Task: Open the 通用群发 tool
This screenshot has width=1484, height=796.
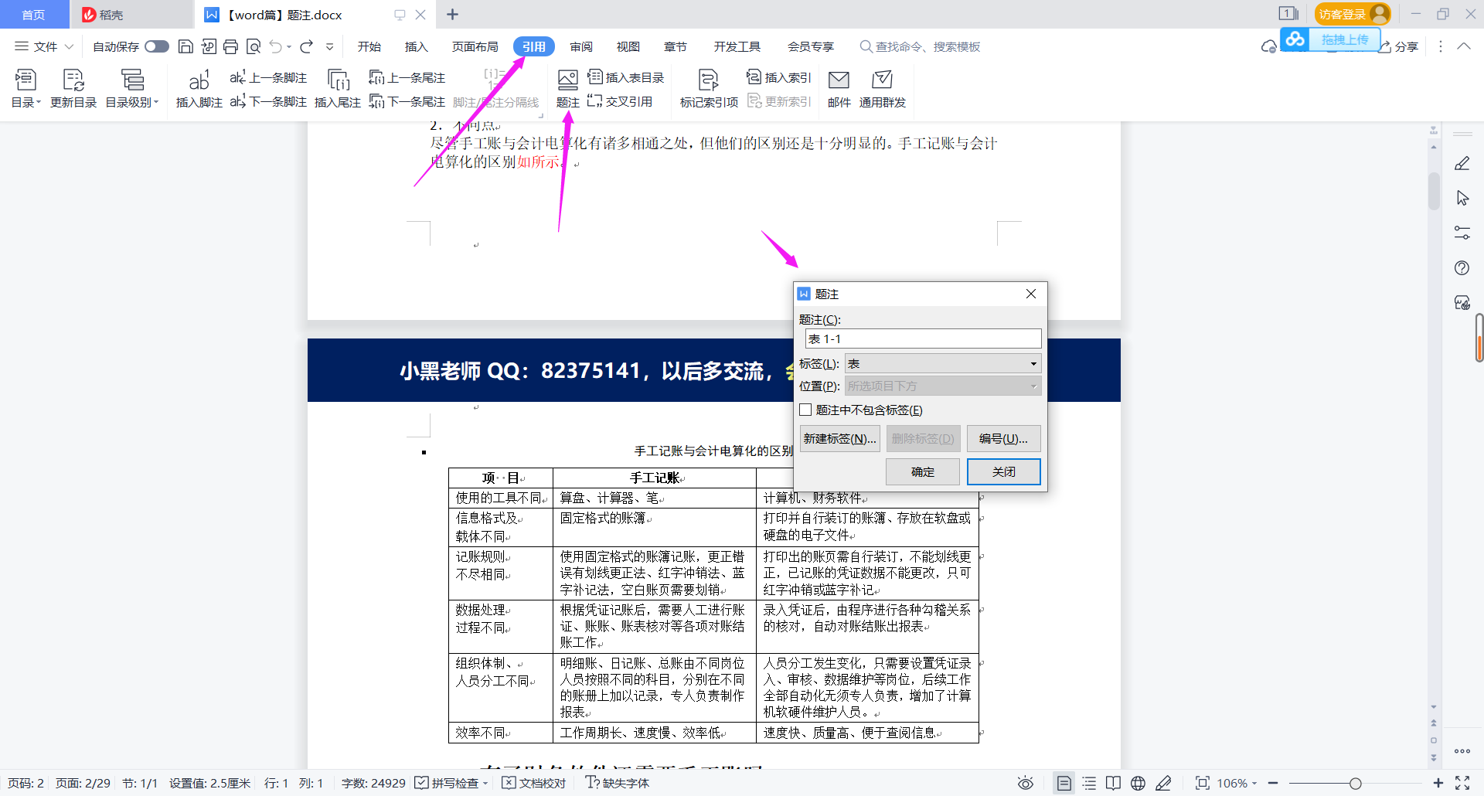Action: [881, 87]
